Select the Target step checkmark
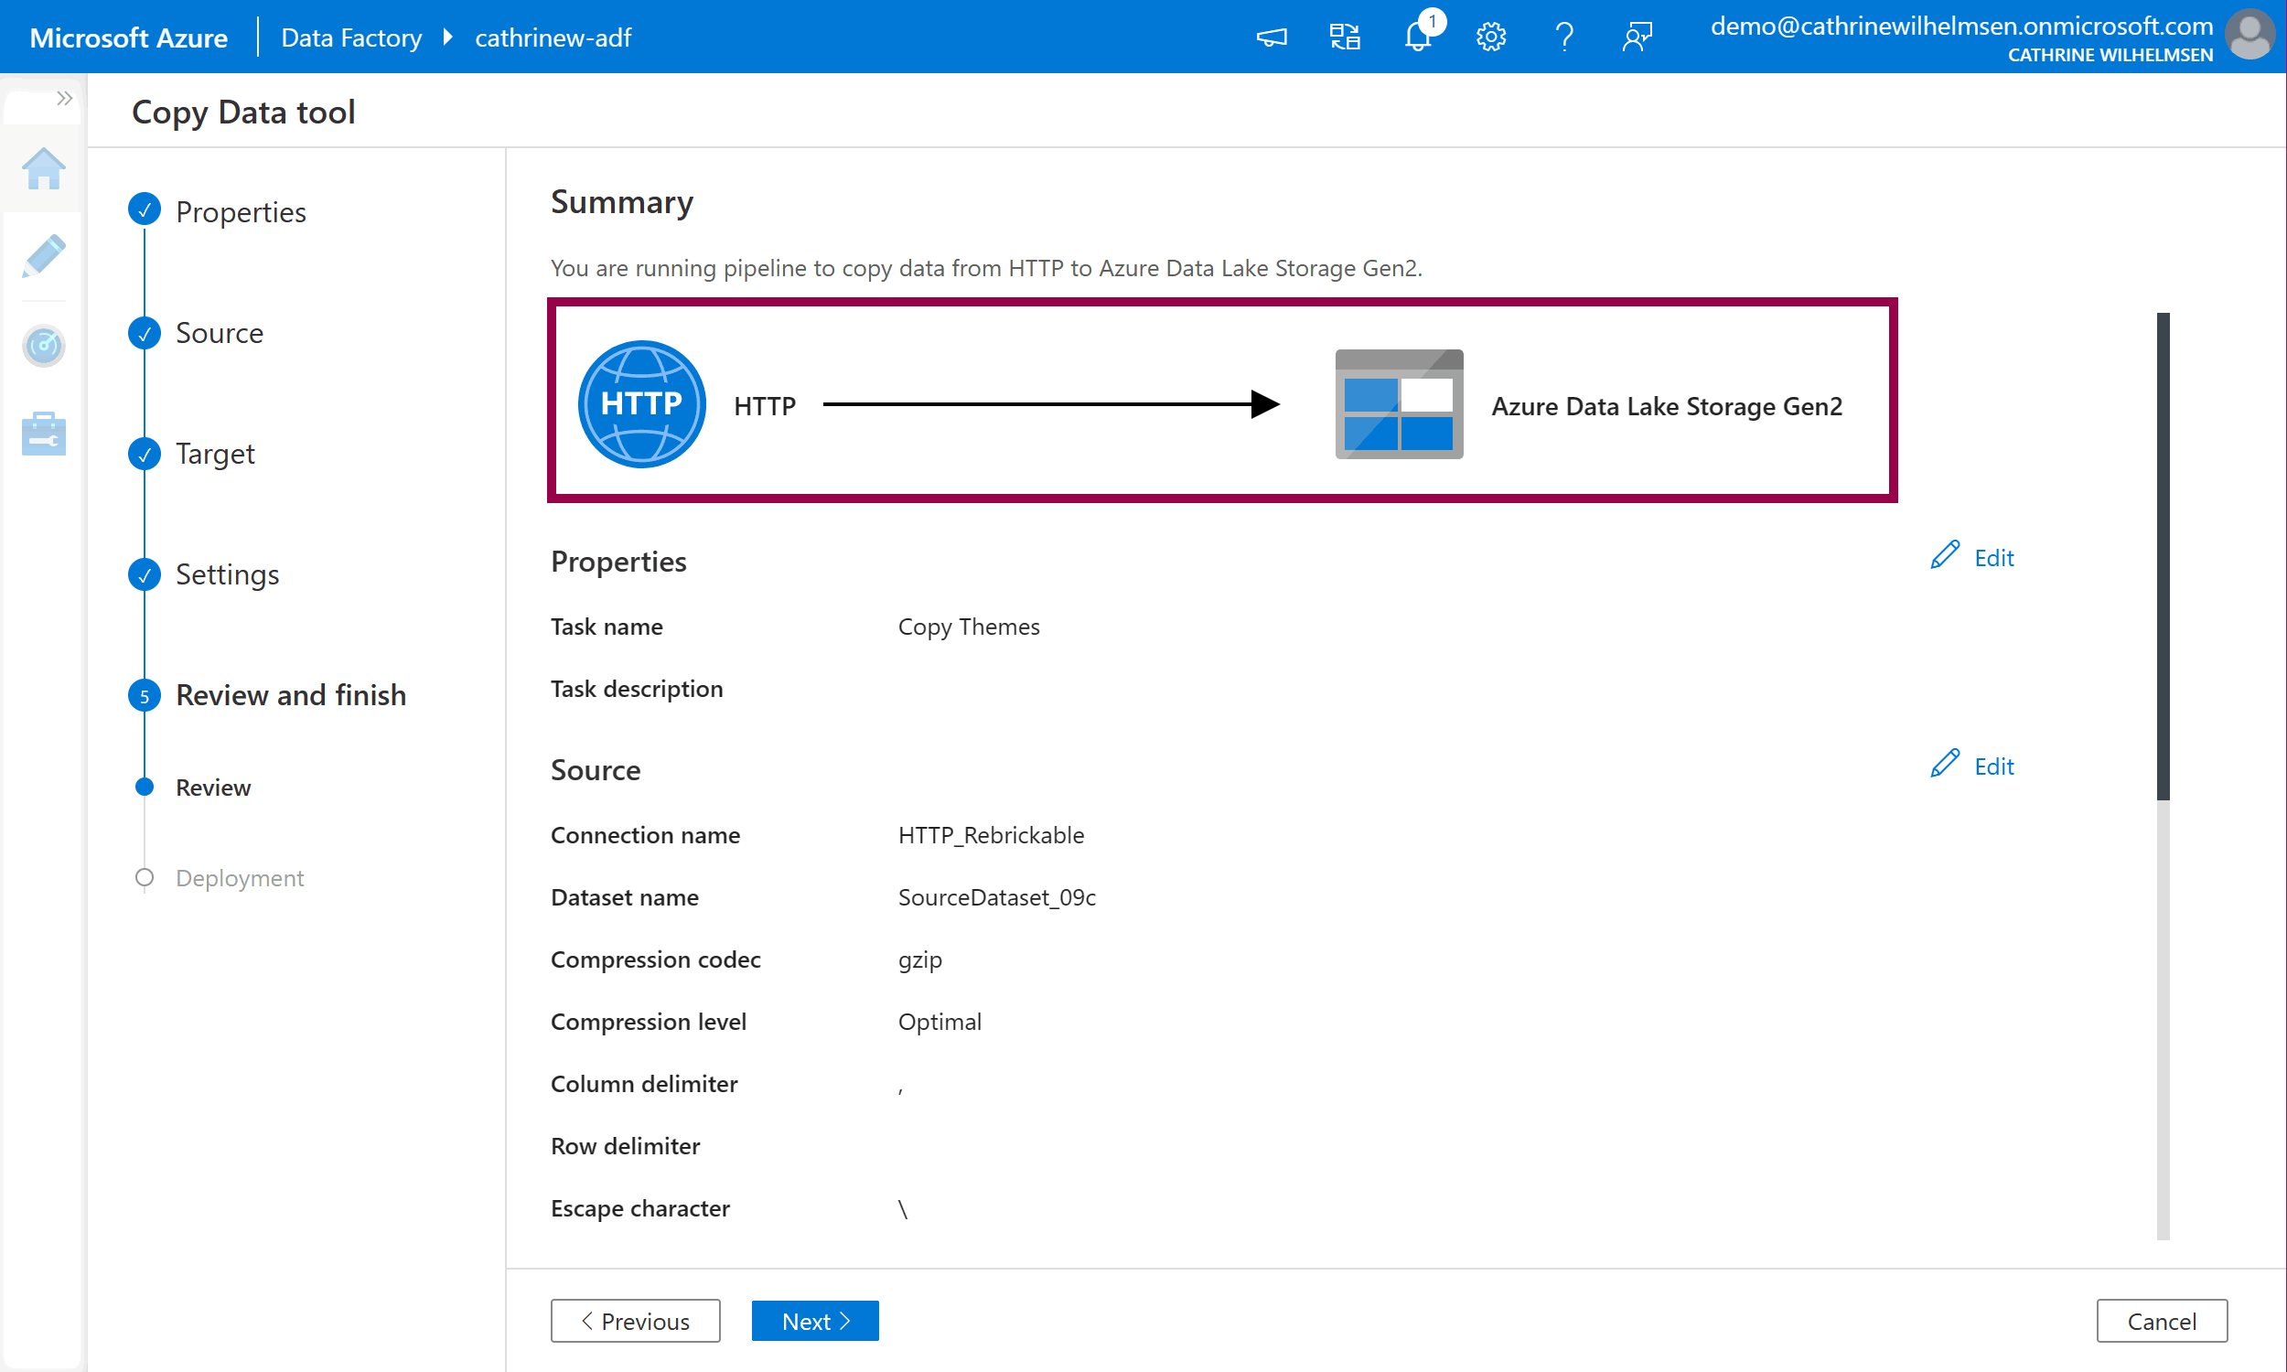 pos(145,454)
